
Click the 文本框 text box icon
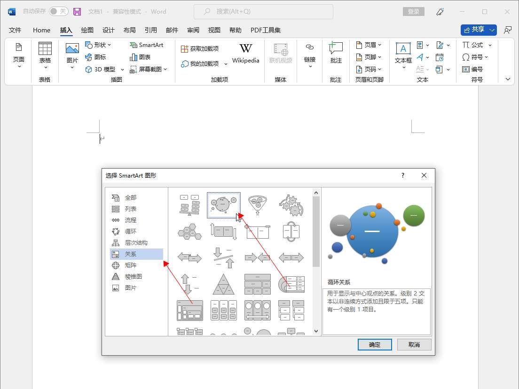403,49
